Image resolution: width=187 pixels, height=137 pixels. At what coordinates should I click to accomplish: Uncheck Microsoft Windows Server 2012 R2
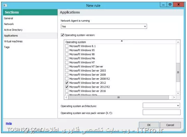coord(67,87)
